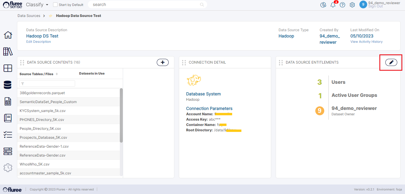Screen dimensions: 405x194
Task: Open View Activity History link
Action: click(x=366, y=42)
